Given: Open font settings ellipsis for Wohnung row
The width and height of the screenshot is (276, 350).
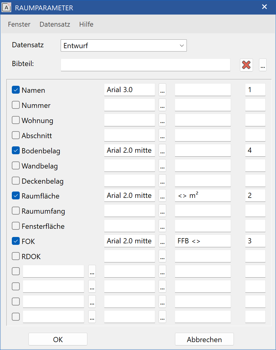Looking at the screenshot, I should pyautogui.click(x=163, y=120).
